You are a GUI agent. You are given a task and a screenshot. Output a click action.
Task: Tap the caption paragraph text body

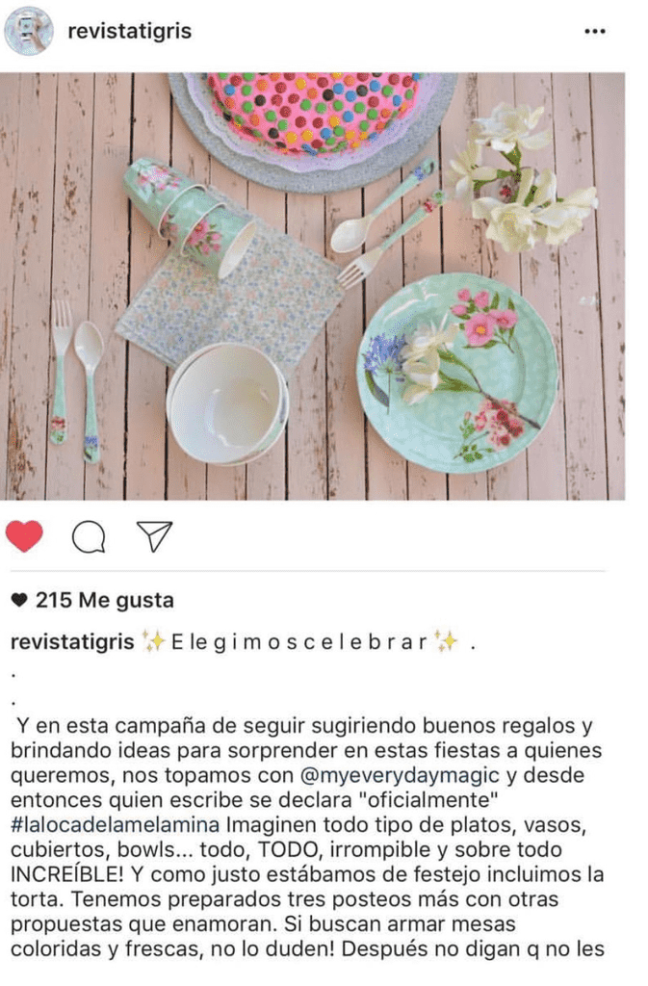307,837
